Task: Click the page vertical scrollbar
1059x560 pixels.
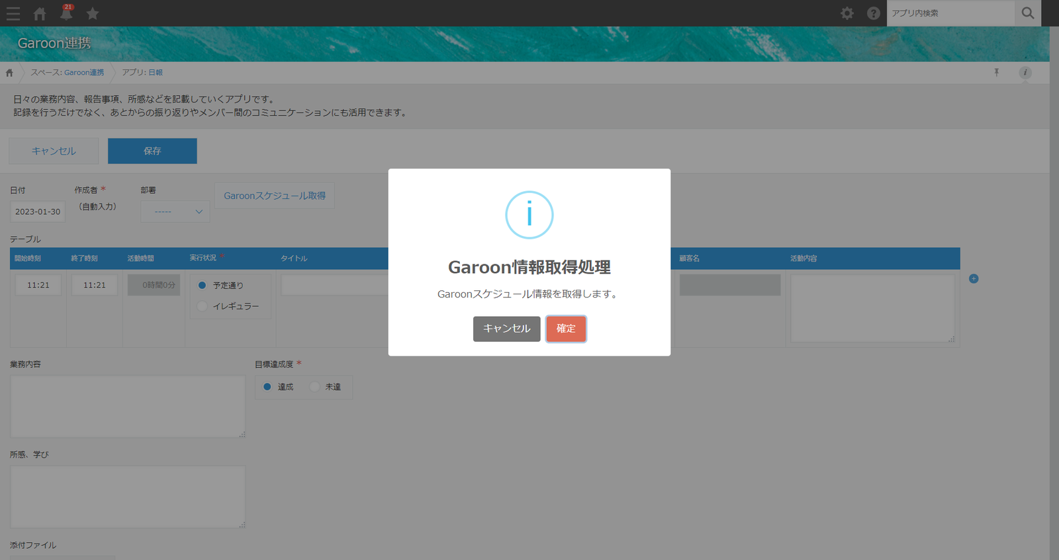Action: point(1054,293)
